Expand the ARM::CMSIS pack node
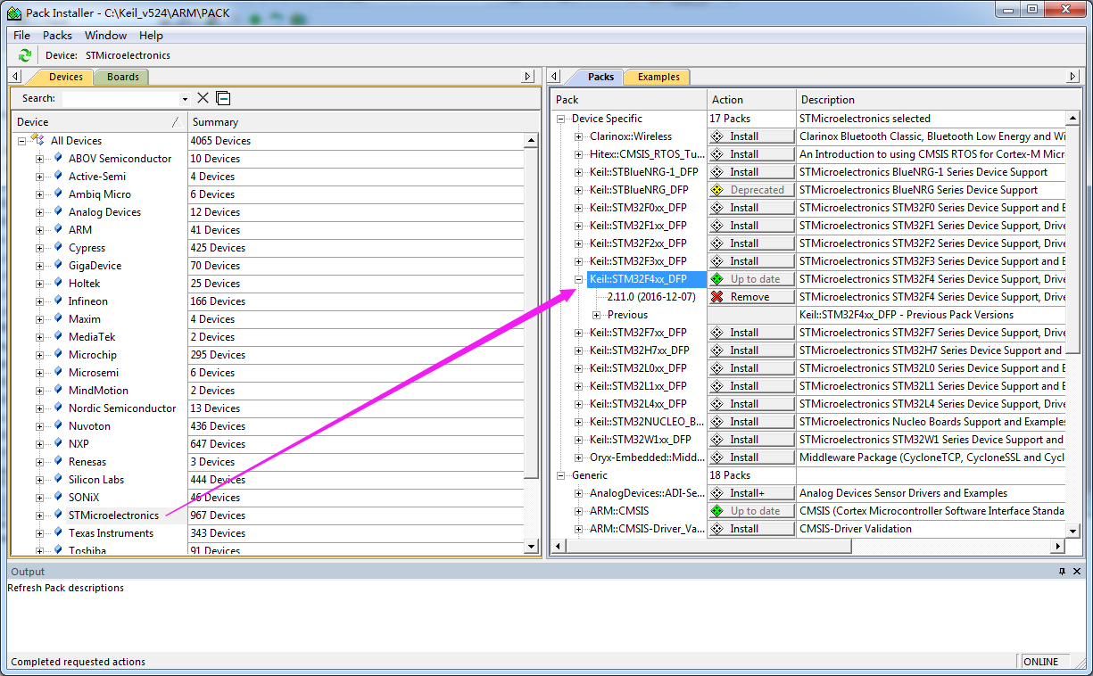The width and height of the screenshot is (1093, 676). tap(578, 511)
